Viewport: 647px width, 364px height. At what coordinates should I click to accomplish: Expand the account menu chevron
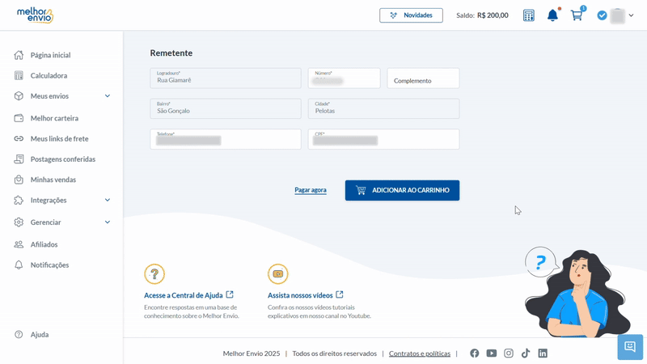631,15
